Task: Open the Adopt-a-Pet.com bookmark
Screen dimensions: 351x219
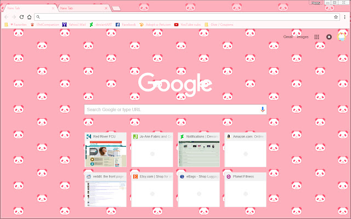Action: (155, 25)
